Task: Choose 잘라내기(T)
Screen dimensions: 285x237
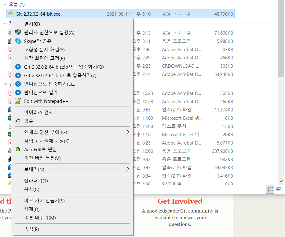Action: coord(72,181)
